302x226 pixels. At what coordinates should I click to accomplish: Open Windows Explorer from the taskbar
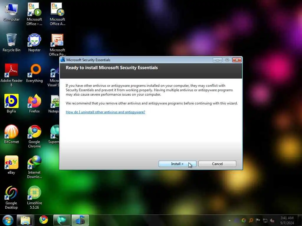25,220
